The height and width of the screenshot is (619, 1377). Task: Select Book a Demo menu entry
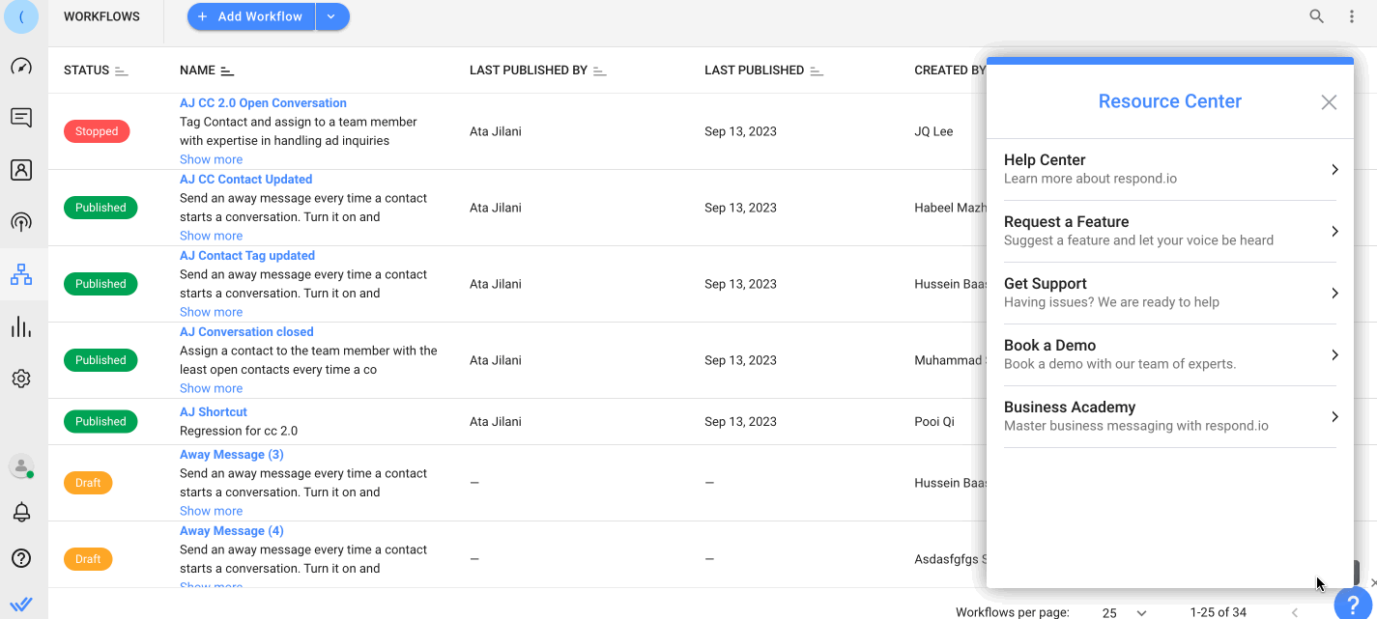(1169, 354)
